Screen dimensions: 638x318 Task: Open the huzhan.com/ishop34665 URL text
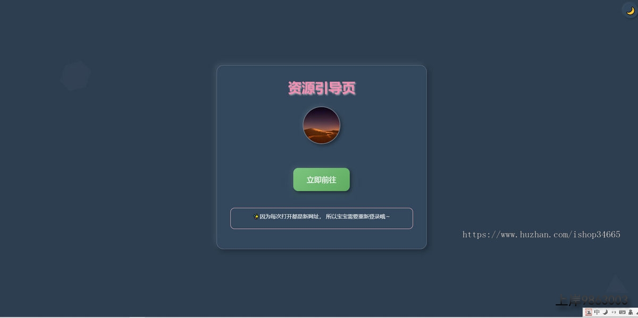pyautogui.click(x=541, y=234)
